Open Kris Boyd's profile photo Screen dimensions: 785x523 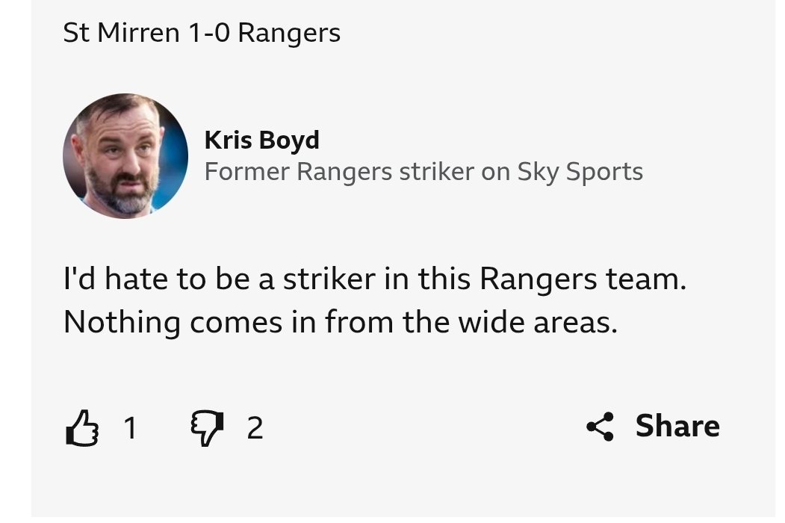click(x=125, y=156)
